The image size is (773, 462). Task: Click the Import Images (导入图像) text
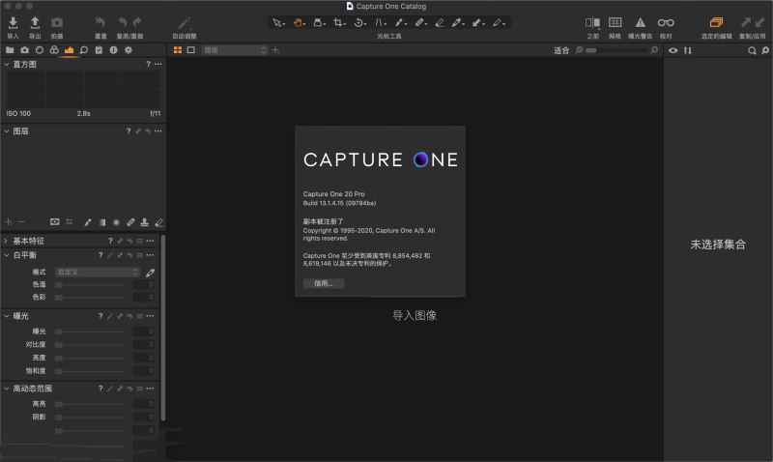[415, 315]
